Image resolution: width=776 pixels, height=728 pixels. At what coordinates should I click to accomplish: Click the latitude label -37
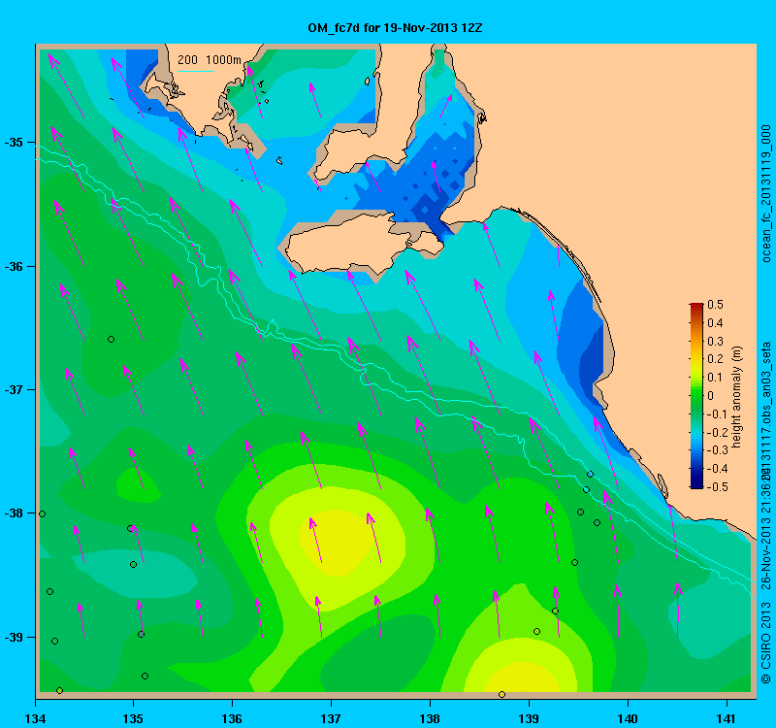point(14,390)
